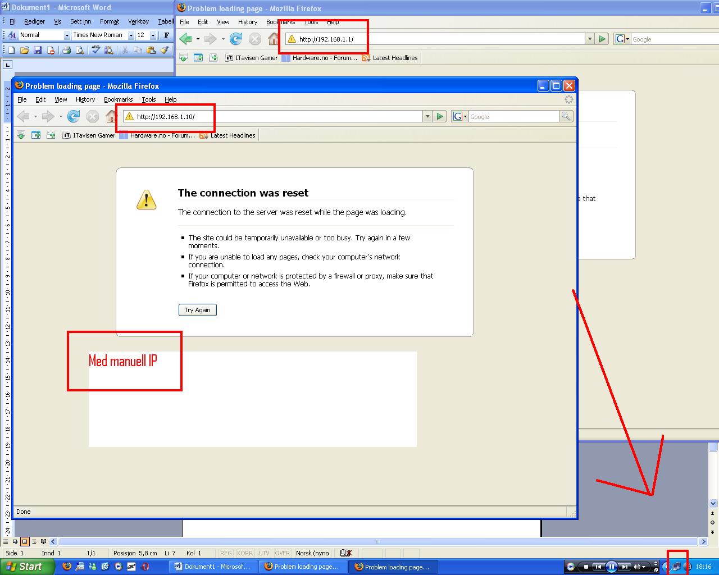719x575 pixels.
Task: Click the Paste clipboard icon in Word
Action: 151,50
